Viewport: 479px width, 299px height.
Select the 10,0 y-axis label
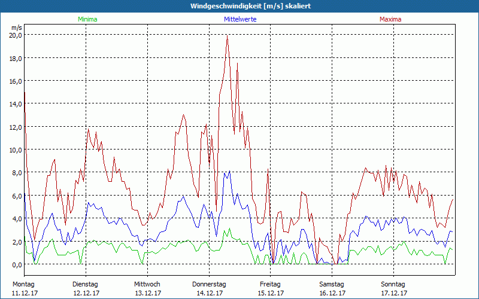tap(14, 149)
